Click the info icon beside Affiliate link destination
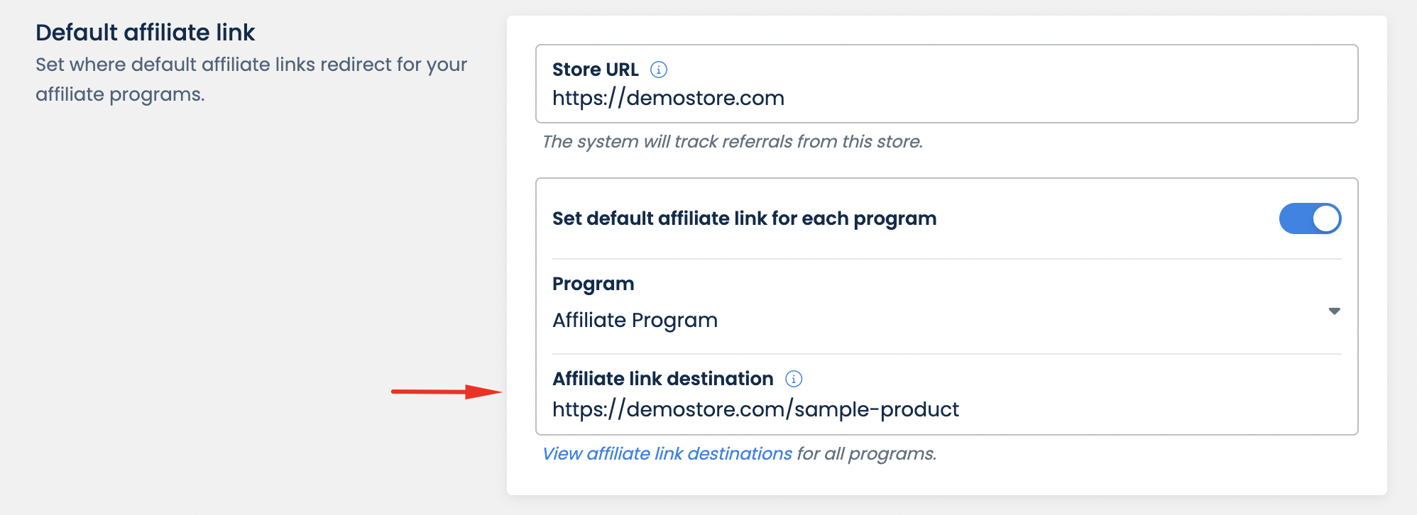The height and width of the screenshot is (515, 1417). pyautogui.click(x=794, y=379)
